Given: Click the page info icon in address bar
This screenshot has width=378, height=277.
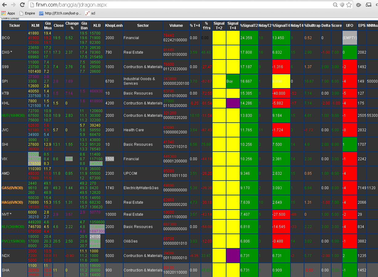Looking at the screenshot, I should [x=32, y=5].
